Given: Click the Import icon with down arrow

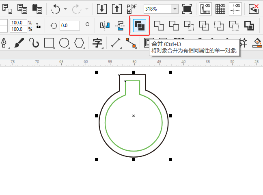Looking at the screenshot, I should tap(101, 9).
